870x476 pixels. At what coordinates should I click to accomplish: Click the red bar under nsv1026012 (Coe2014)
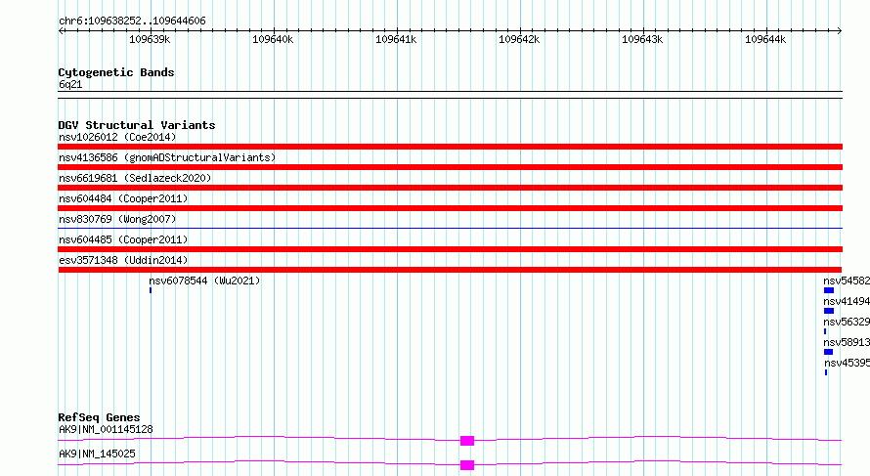450,147
